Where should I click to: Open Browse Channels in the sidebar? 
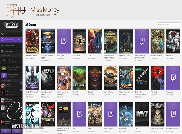click(x=11, y=46)
